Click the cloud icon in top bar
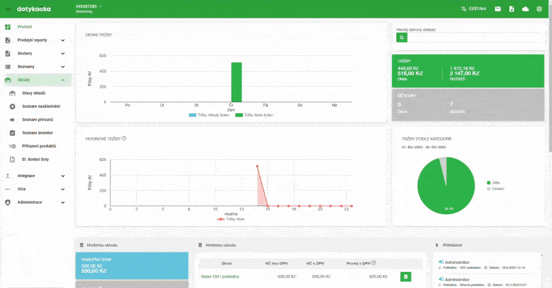 [525, 9]
